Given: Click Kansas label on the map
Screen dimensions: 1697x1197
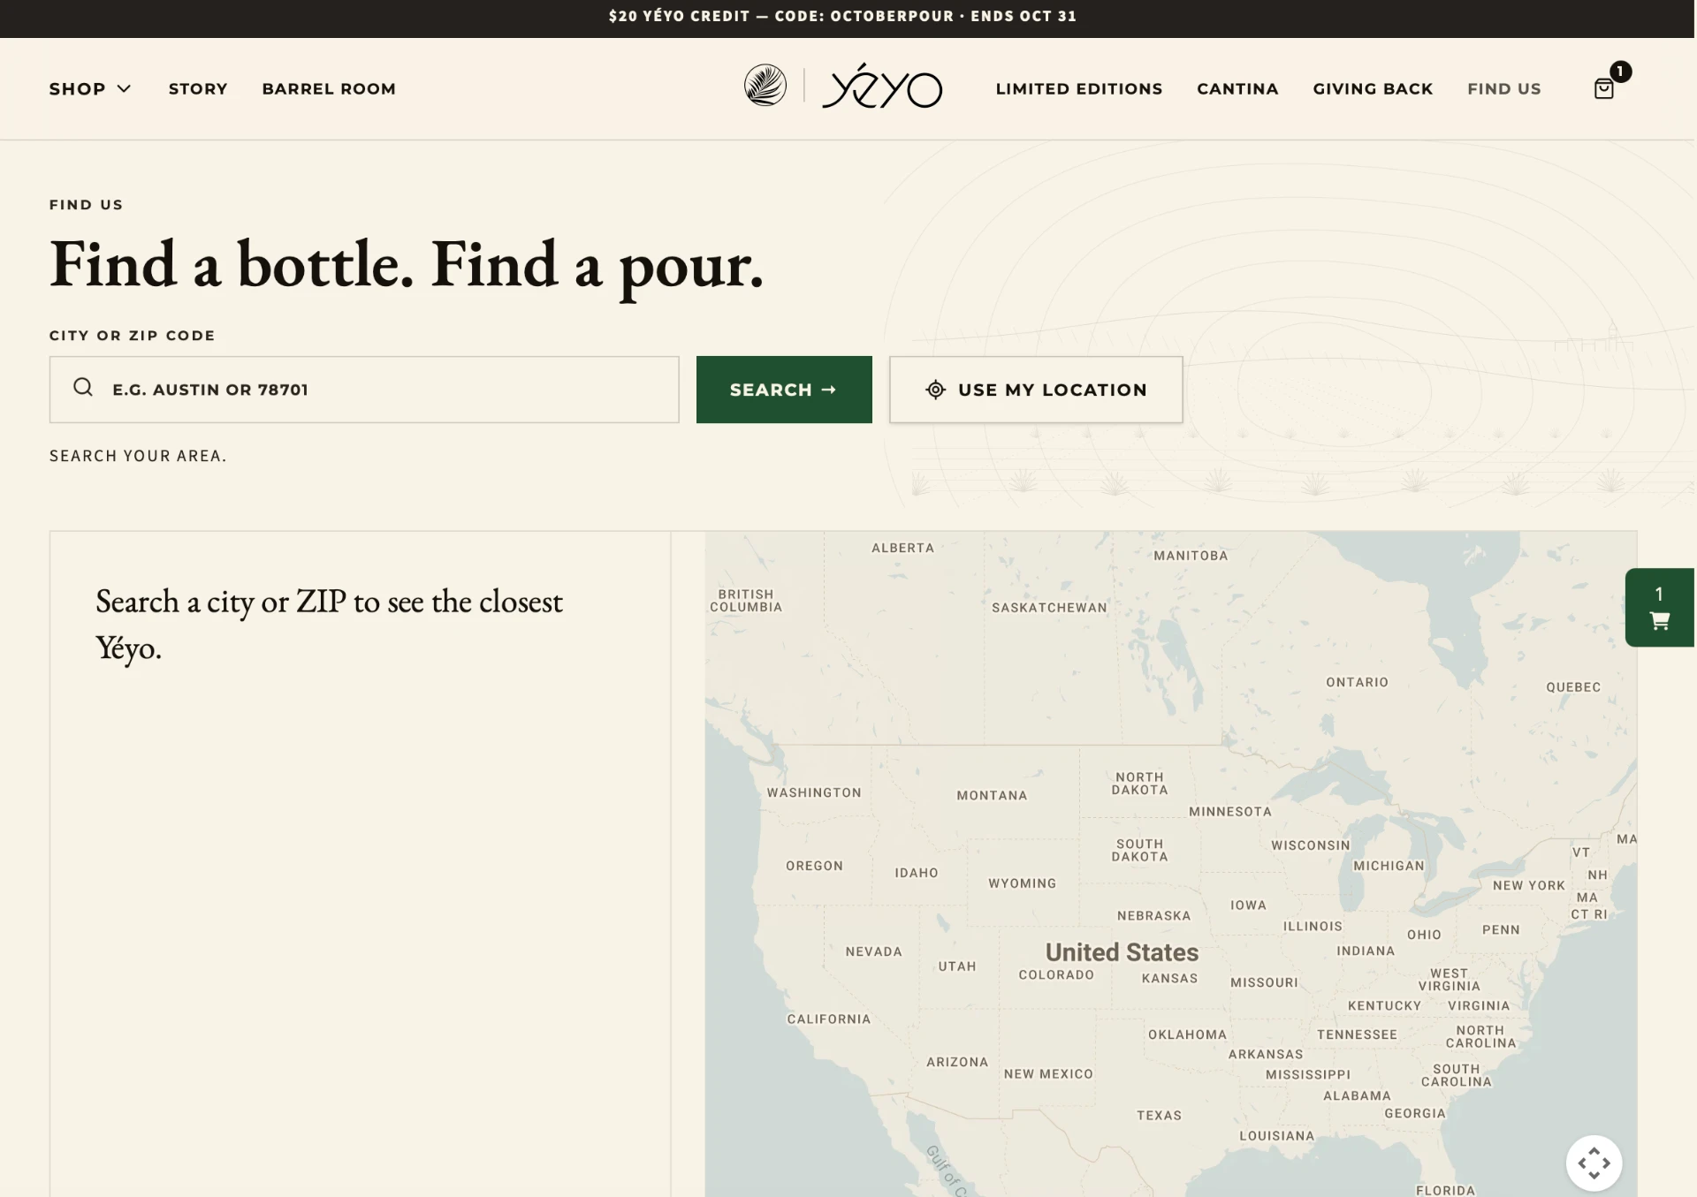Looking at the screenshot, I should coord(1169,978).
